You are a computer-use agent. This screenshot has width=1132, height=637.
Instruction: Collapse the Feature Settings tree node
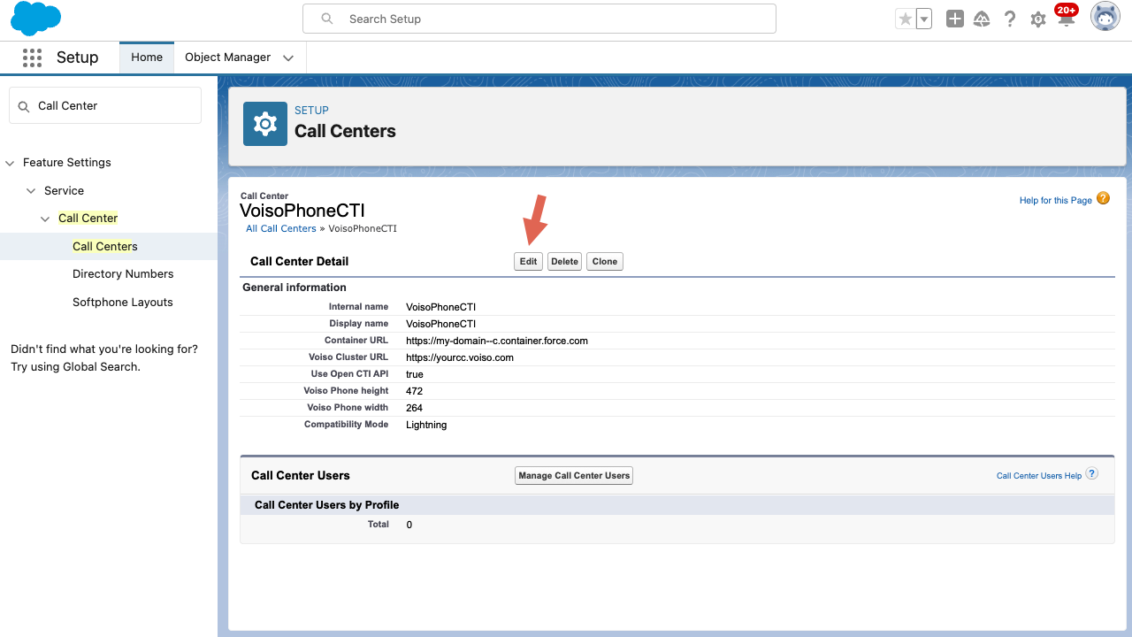point(11,163)
